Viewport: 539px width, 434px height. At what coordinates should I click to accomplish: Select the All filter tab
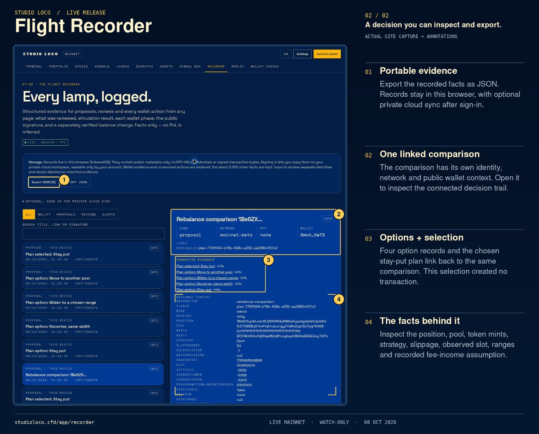[x=29, y=215]
